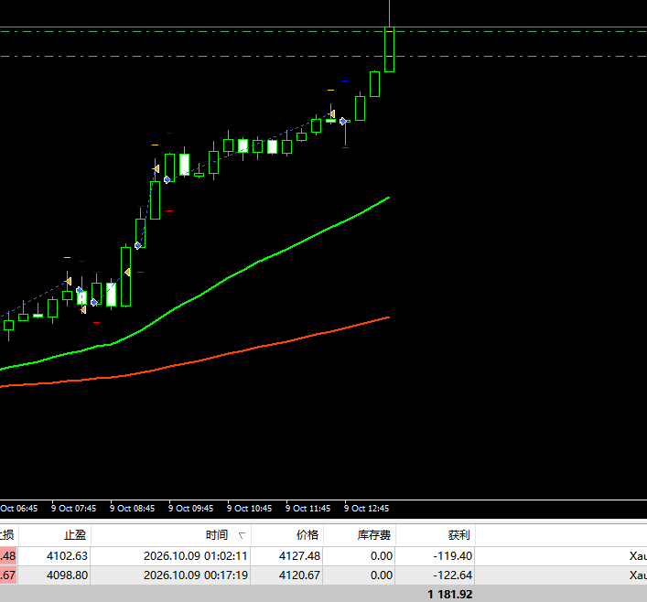Sort the table by the 时间 column header
Screen dimensions: 647x602
click(171, 535)
